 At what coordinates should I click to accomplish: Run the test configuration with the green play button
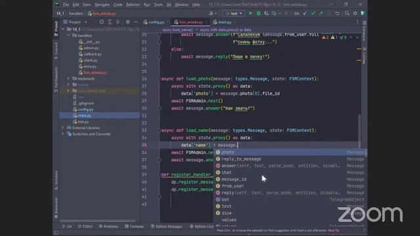tap(251, 13)
